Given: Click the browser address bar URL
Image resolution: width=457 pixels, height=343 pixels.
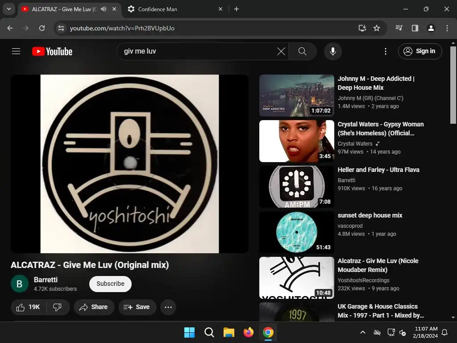Looking at the screenshot, I should coord(122,28).
